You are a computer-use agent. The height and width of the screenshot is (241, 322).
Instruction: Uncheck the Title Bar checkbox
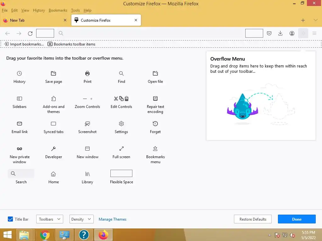click(x=10, y=219)
